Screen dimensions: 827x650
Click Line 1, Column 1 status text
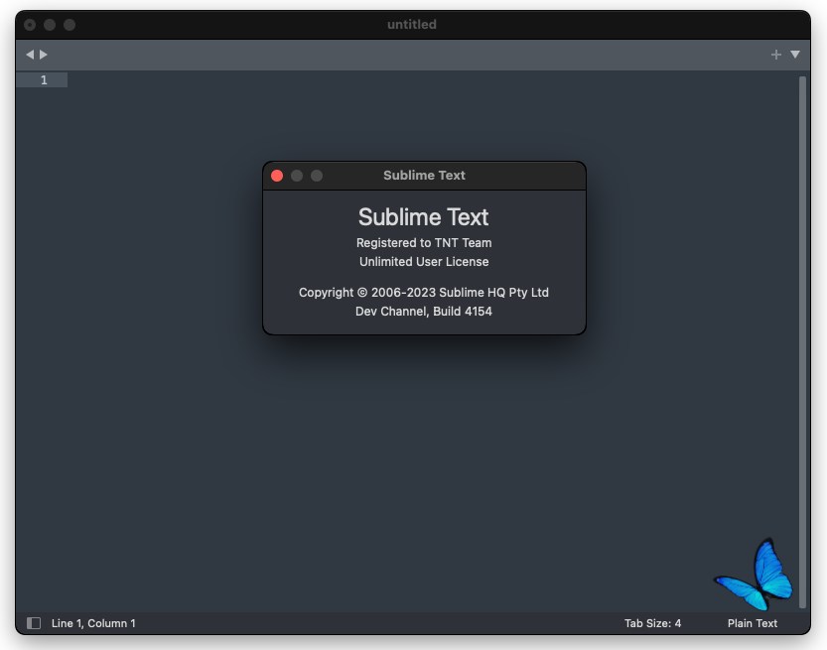tap(93, 623)
